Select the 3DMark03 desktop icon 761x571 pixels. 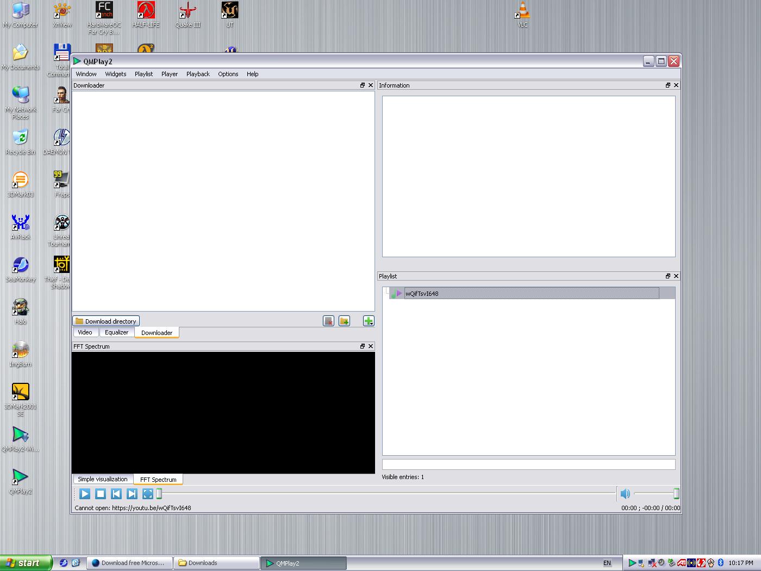coord(20,184)
